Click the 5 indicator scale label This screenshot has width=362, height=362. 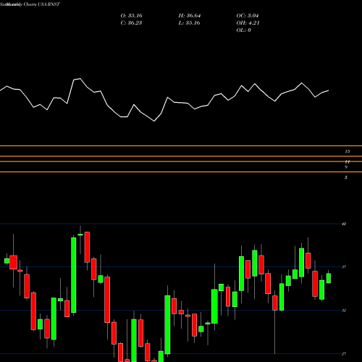(346, 177)
